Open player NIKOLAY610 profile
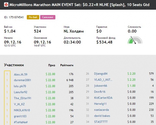The width and height of the screenshot is (156, 125). (22, 110)
